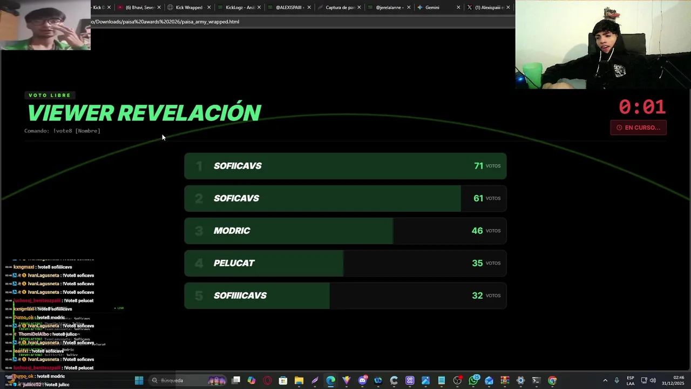This screenshot has height=389, width=691.
Task: Show hidden system tray icons
Action: (605, 380)
